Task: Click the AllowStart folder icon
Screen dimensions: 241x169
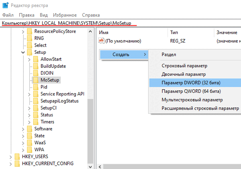Action: pyautogui.click(x=36, y=59)
